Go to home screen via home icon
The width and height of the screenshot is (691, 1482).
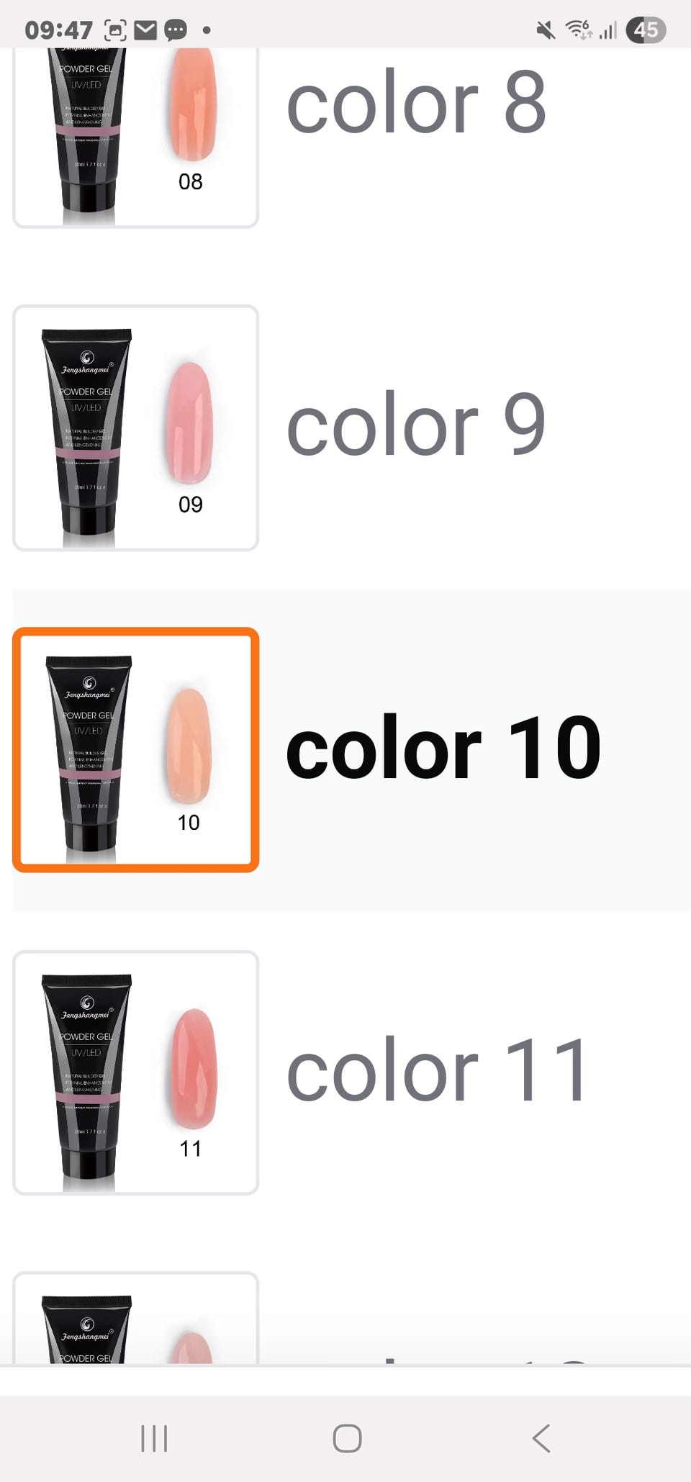pos(347,1438)
